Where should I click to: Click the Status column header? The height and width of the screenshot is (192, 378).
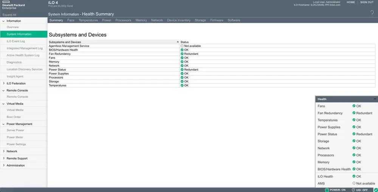pyautogui.click(x=185, y=42)
